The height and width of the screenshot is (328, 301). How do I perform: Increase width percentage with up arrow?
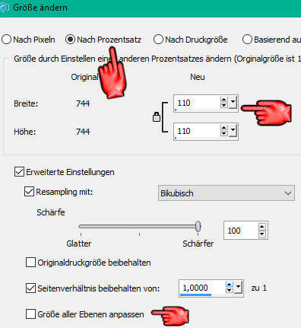(223, 100)
